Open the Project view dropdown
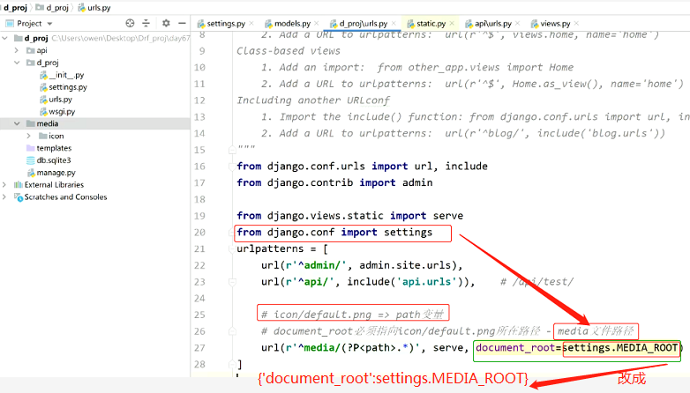Screen dimensions: 690x393 (49, 24)
